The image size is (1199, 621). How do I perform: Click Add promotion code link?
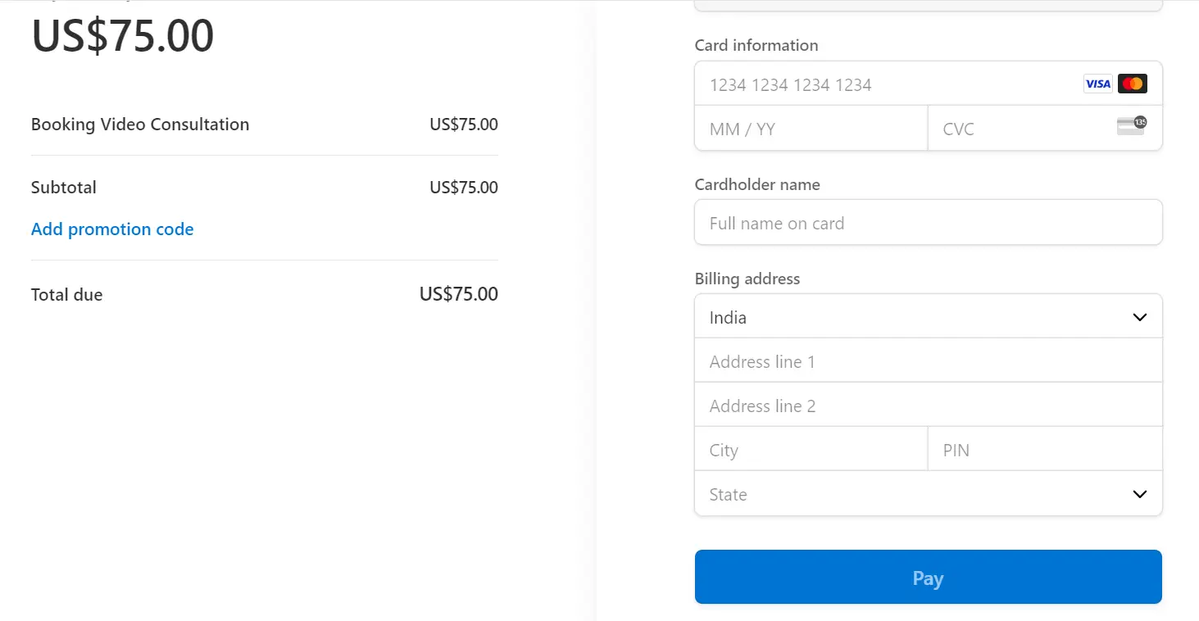coord(112,229)
